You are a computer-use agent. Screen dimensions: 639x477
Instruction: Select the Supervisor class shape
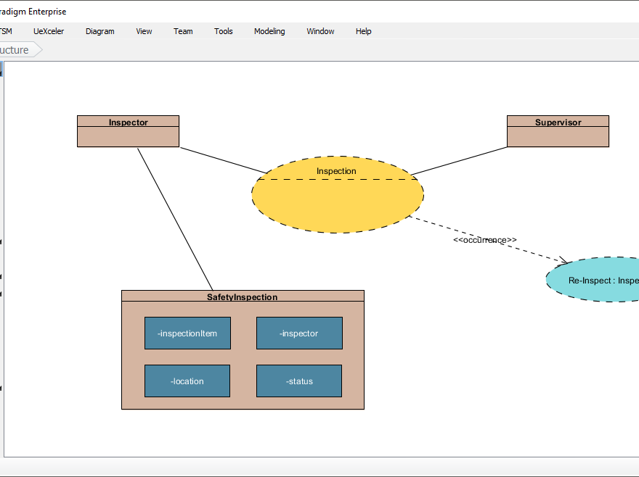[x=558, y=131]
